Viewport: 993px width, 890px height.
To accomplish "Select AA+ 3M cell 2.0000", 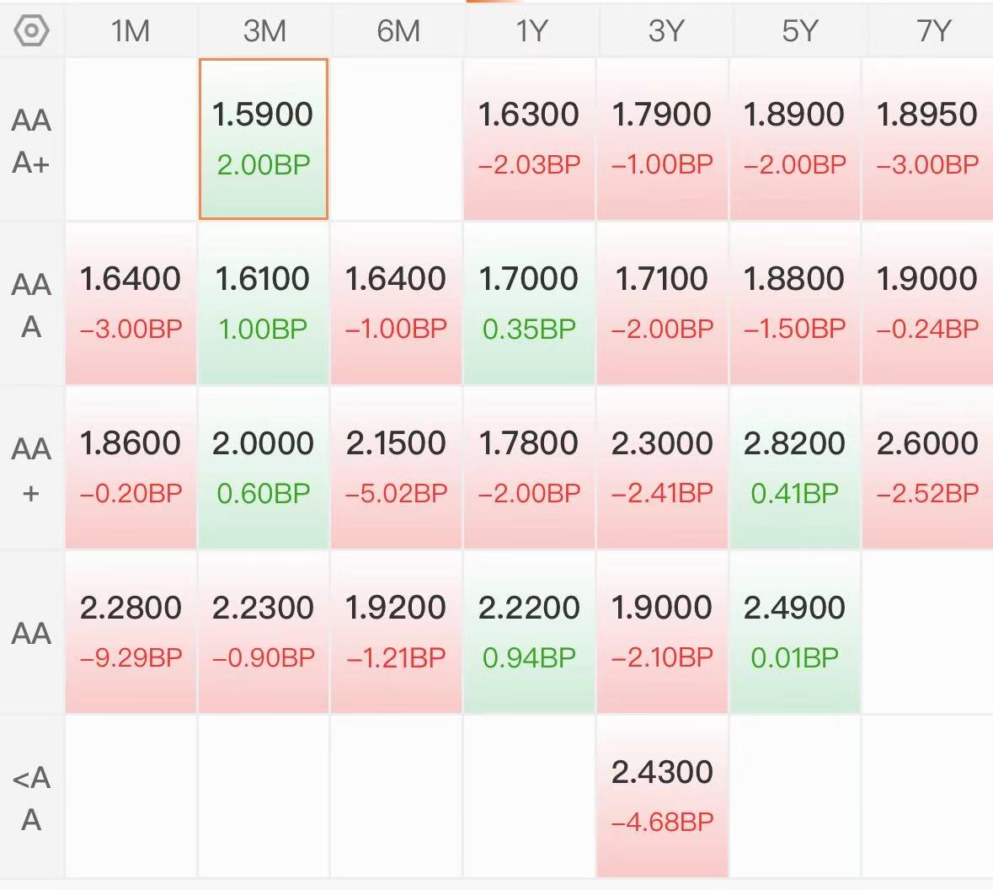I will pos(264,468).
